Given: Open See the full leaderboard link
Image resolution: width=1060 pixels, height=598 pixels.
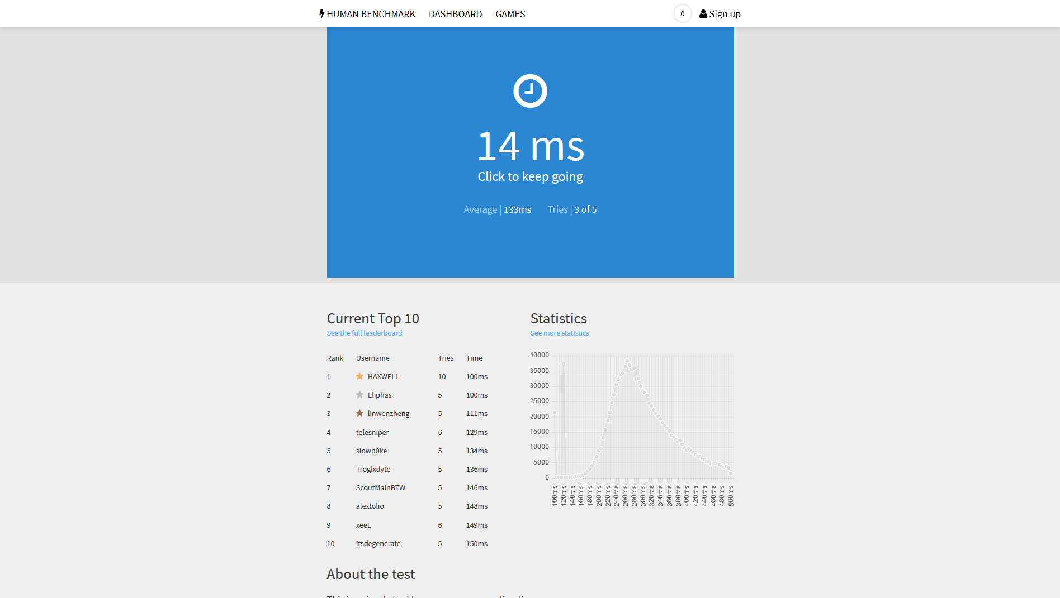Looking at the screenshot, I should (364, 333).
